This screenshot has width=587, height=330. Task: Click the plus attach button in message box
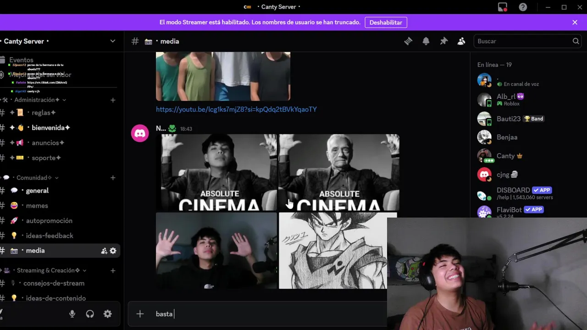[140, 314]
